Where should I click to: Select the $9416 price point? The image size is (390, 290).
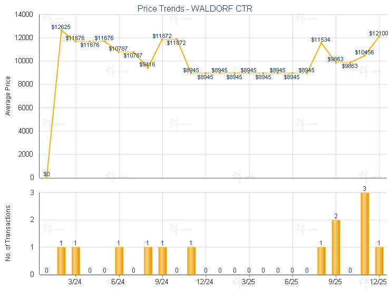tap(148, 67)
